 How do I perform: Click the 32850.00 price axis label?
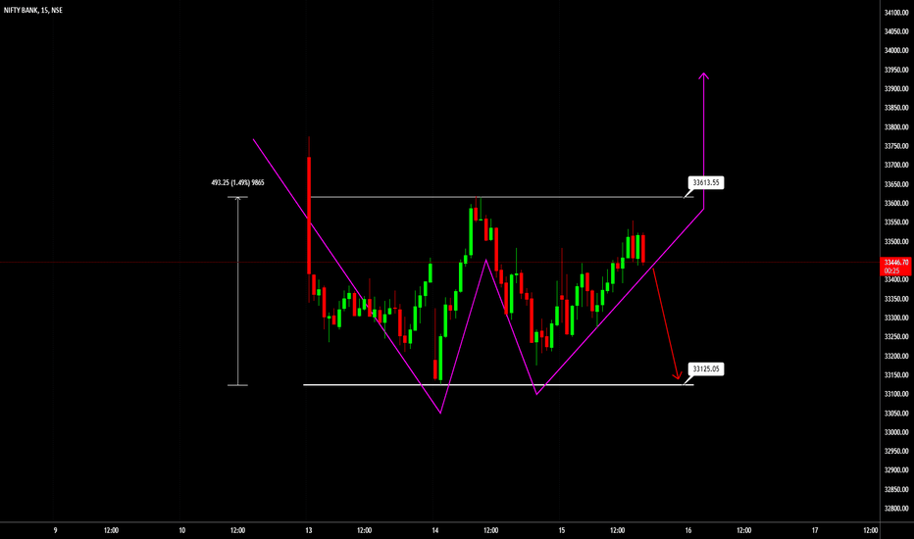click(x=896, y=489)
